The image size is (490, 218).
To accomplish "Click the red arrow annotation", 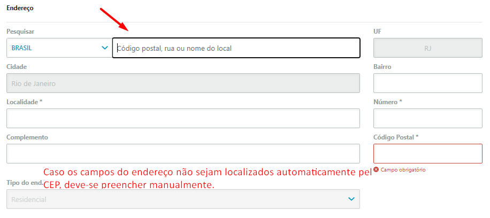I will 114,19.
